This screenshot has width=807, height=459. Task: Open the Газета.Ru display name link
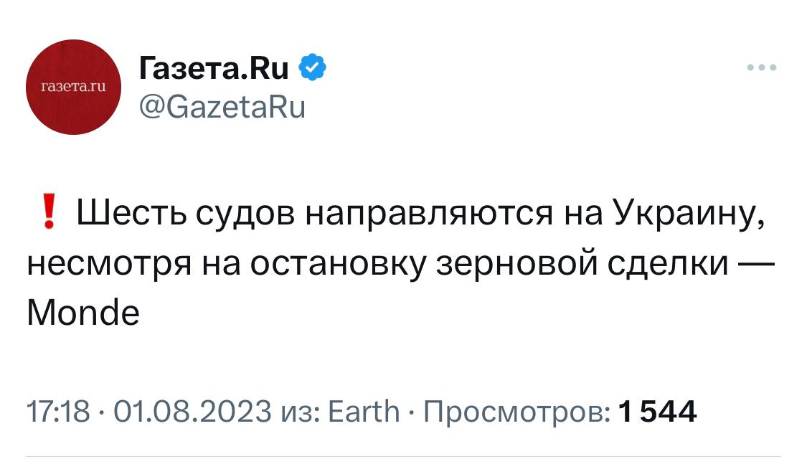[x=214, y=69]
